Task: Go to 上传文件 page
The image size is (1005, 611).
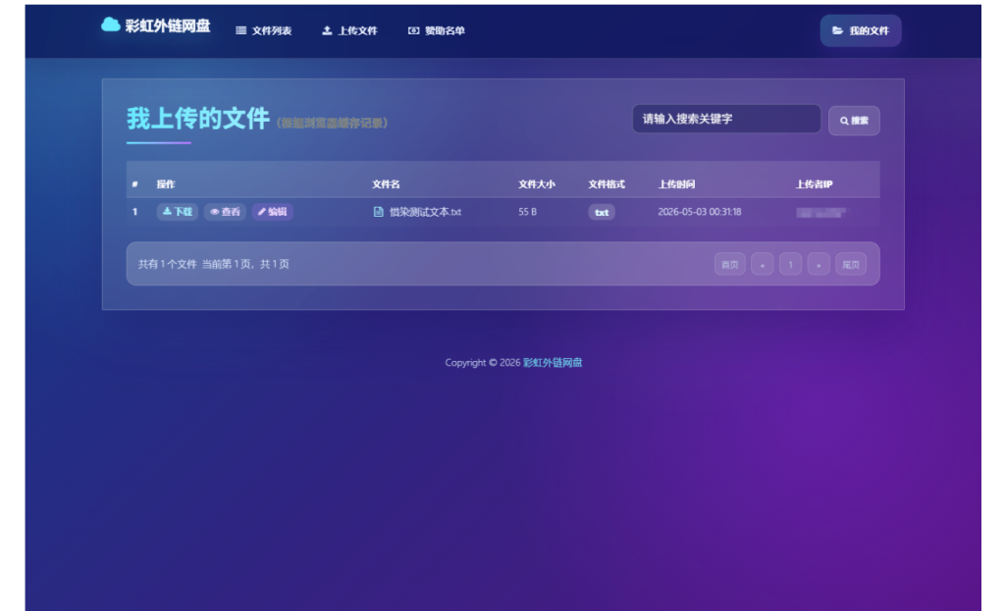Action: click(349, 30)
